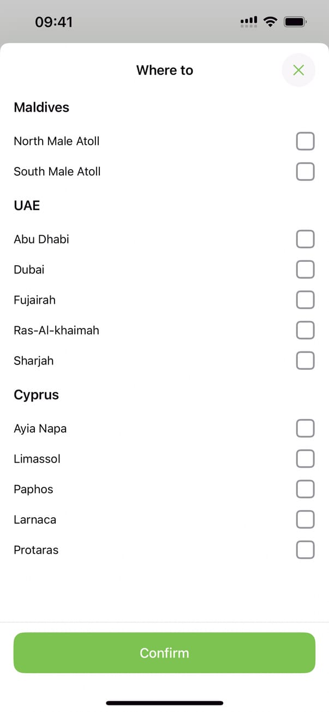Tick the Sharjah checkbox
The image size is (329, 712).
coord(305,361)
